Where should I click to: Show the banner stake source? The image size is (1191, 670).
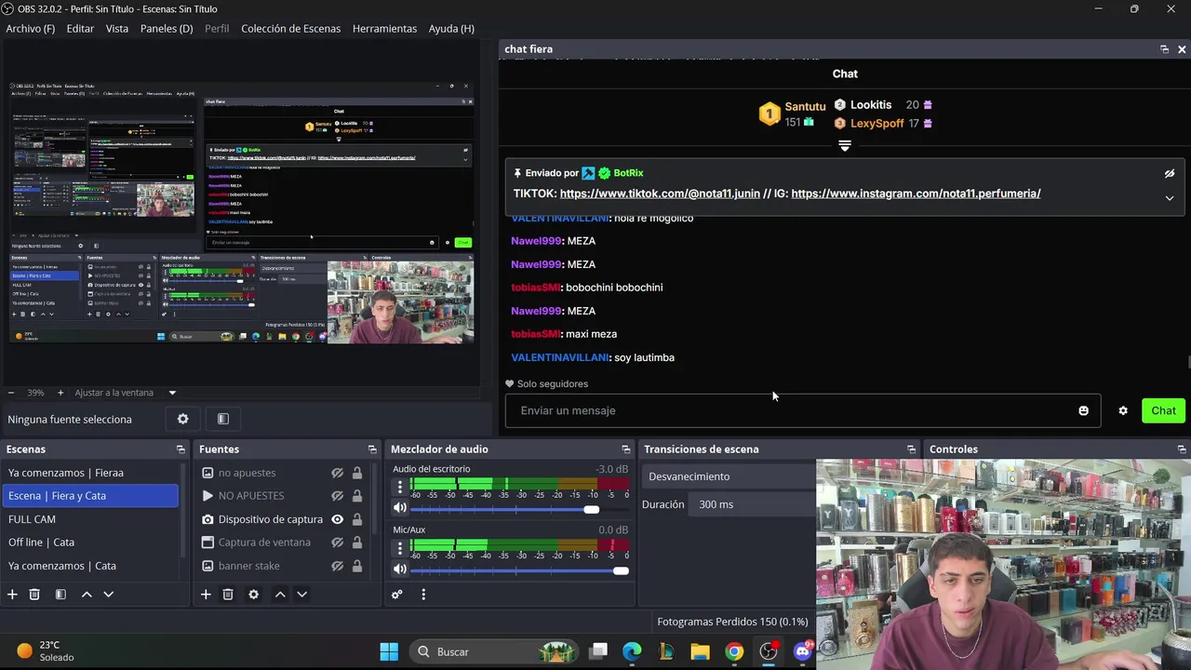(x=338, y=566)
